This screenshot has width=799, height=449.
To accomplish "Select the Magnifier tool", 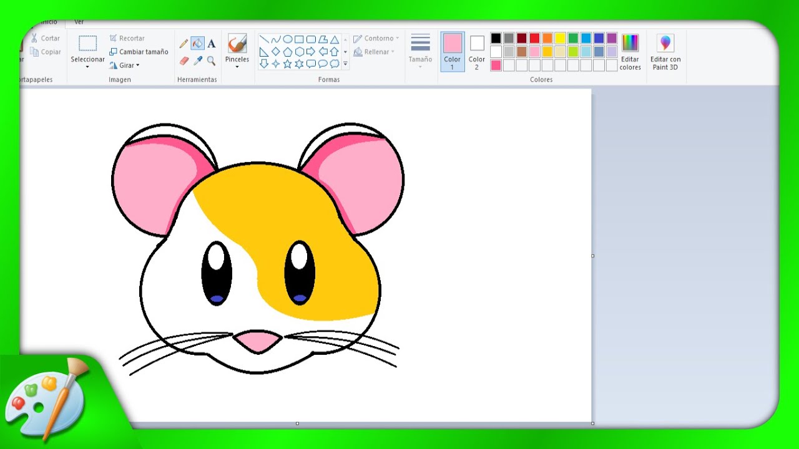I will point(211,61).
